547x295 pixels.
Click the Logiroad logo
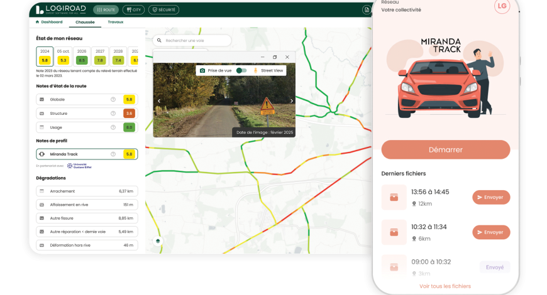pos(61,9)
